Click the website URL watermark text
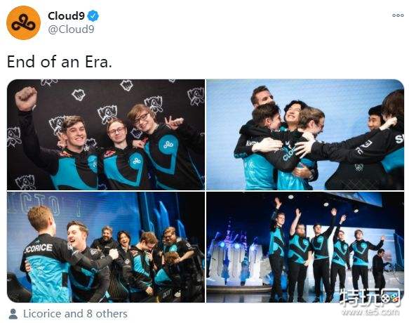This screenshot has width=409, height=323. coord(370,312)
